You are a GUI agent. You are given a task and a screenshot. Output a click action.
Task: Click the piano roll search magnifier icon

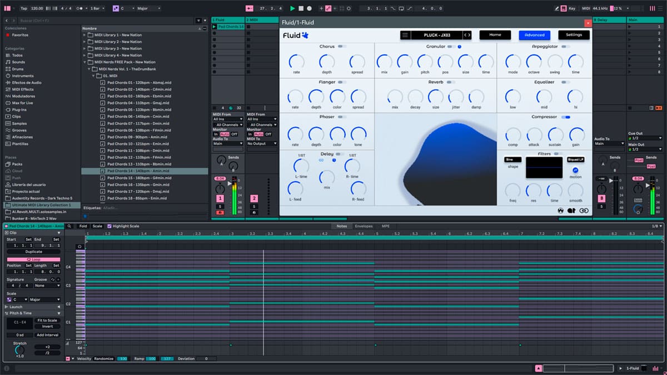[69, 226]
